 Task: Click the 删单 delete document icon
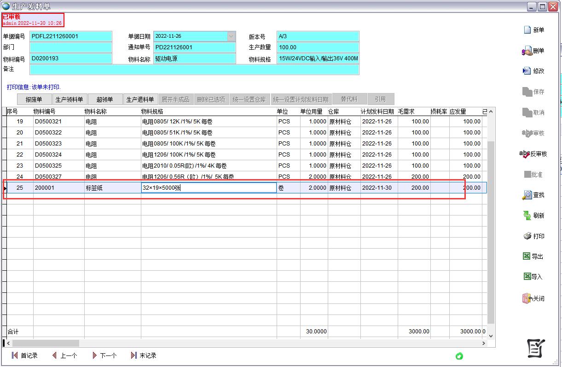(527, 51)
